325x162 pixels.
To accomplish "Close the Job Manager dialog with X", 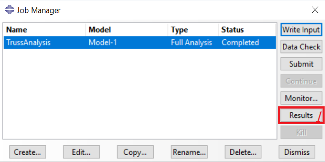I will point(315,10).
